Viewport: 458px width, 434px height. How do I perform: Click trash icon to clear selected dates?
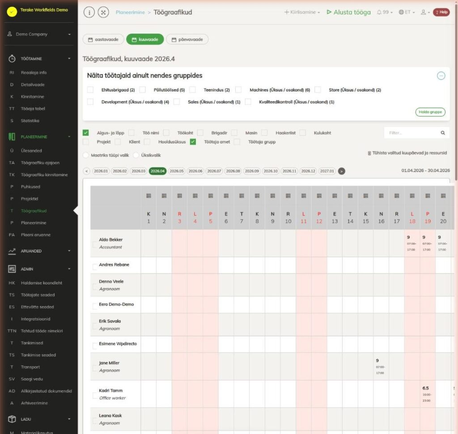point(369,153)
